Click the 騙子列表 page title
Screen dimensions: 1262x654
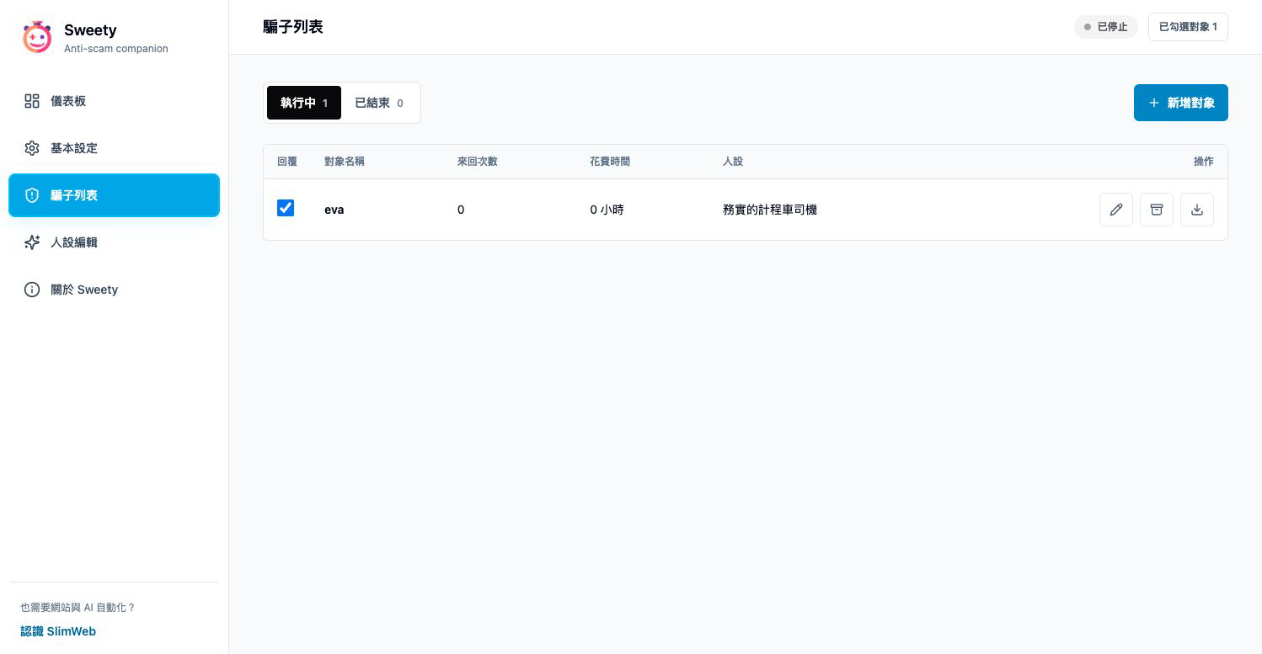(293, 27)
